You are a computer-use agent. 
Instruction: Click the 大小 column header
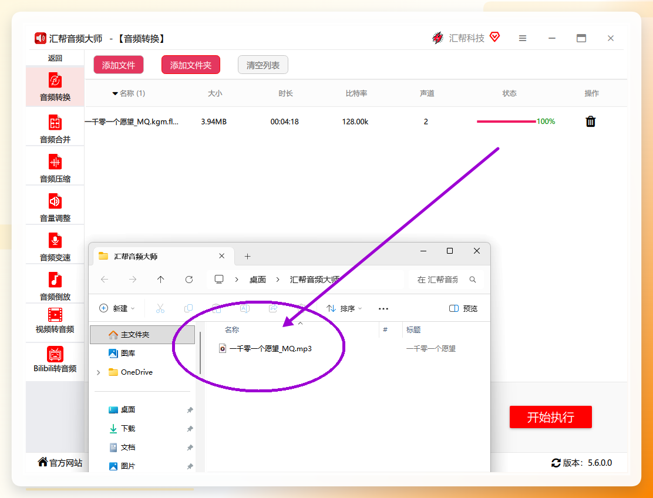pos(215,93)
